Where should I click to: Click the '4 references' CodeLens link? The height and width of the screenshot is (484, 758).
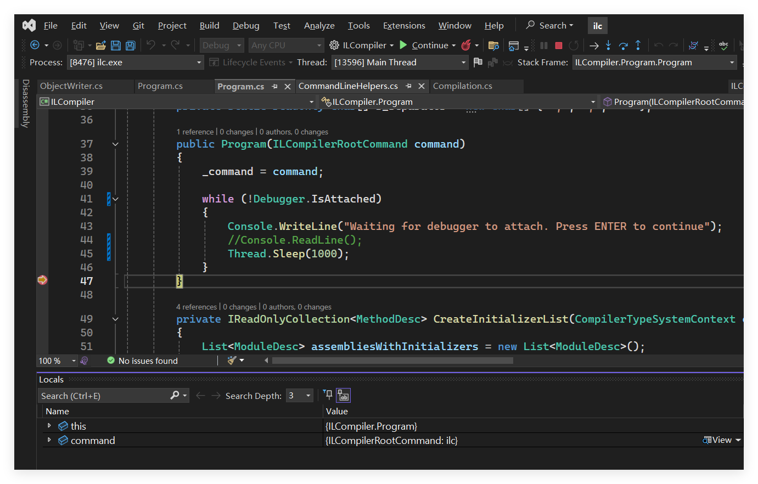(x=196, y=307)
